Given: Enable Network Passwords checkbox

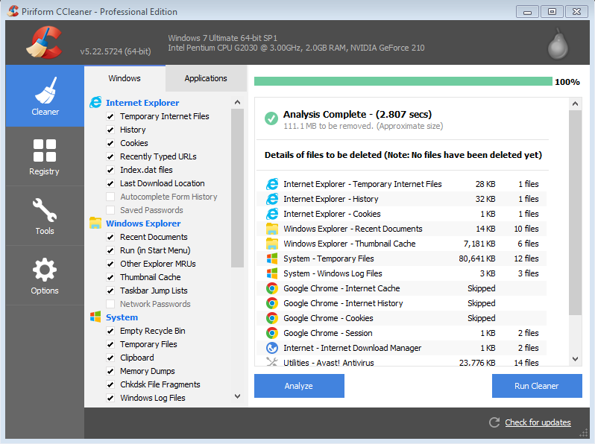Looking at the screenshot, I should pos(110,304).
